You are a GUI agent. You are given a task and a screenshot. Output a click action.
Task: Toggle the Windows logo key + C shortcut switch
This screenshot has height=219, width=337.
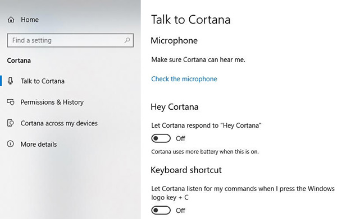pos(161,211)
